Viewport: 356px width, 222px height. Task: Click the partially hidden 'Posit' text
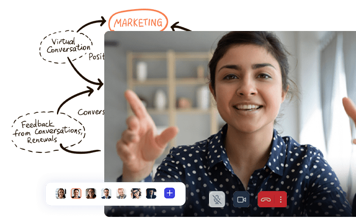coord(96,57)
